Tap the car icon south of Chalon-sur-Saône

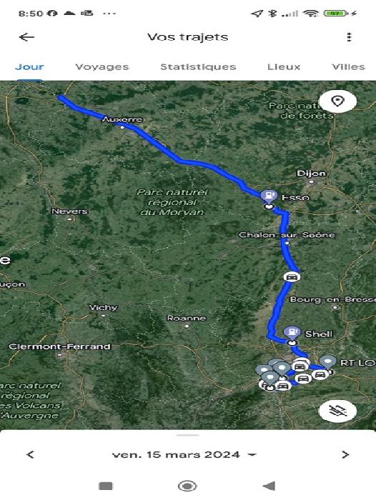point(292,277)
